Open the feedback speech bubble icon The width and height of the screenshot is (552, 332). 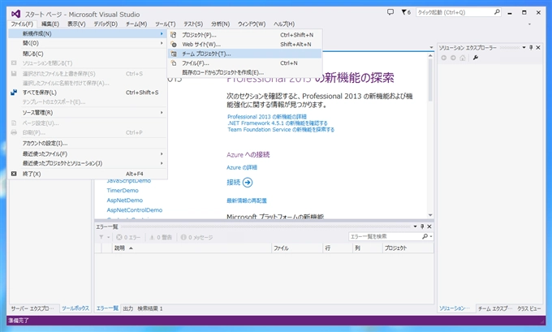390,12
